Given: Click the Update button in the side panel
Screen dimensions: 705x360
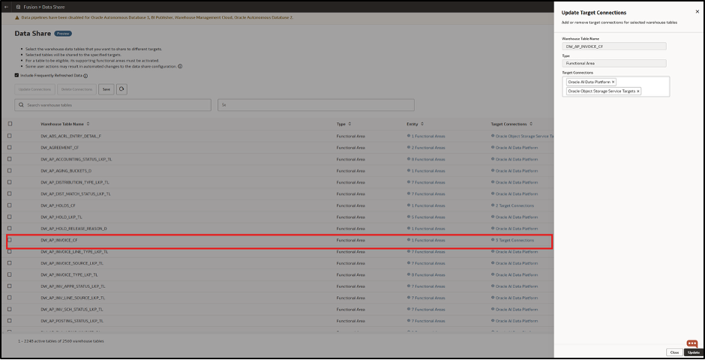Looking at the screenshot, I should [x=694, y=352].
